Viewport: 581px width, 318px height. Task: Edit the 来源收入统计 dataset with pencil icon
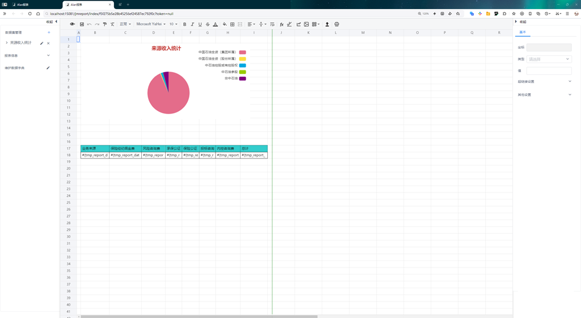(41, 43)
